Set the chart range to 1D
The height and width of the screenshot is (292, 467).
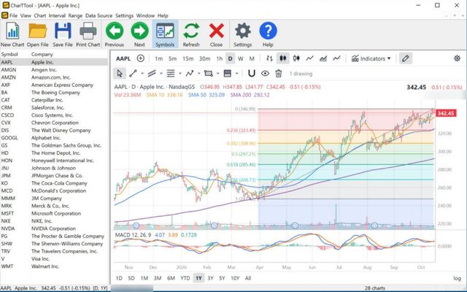tap(119, 278)
